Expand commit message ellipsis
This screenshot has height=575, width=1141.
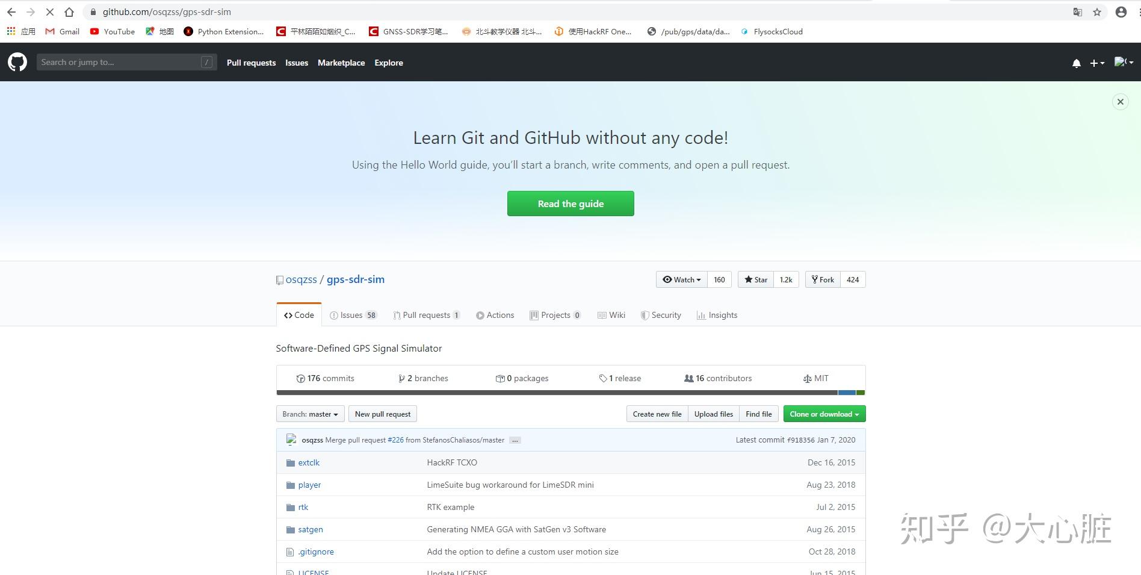pyautogui.click(x=515, y=440)
